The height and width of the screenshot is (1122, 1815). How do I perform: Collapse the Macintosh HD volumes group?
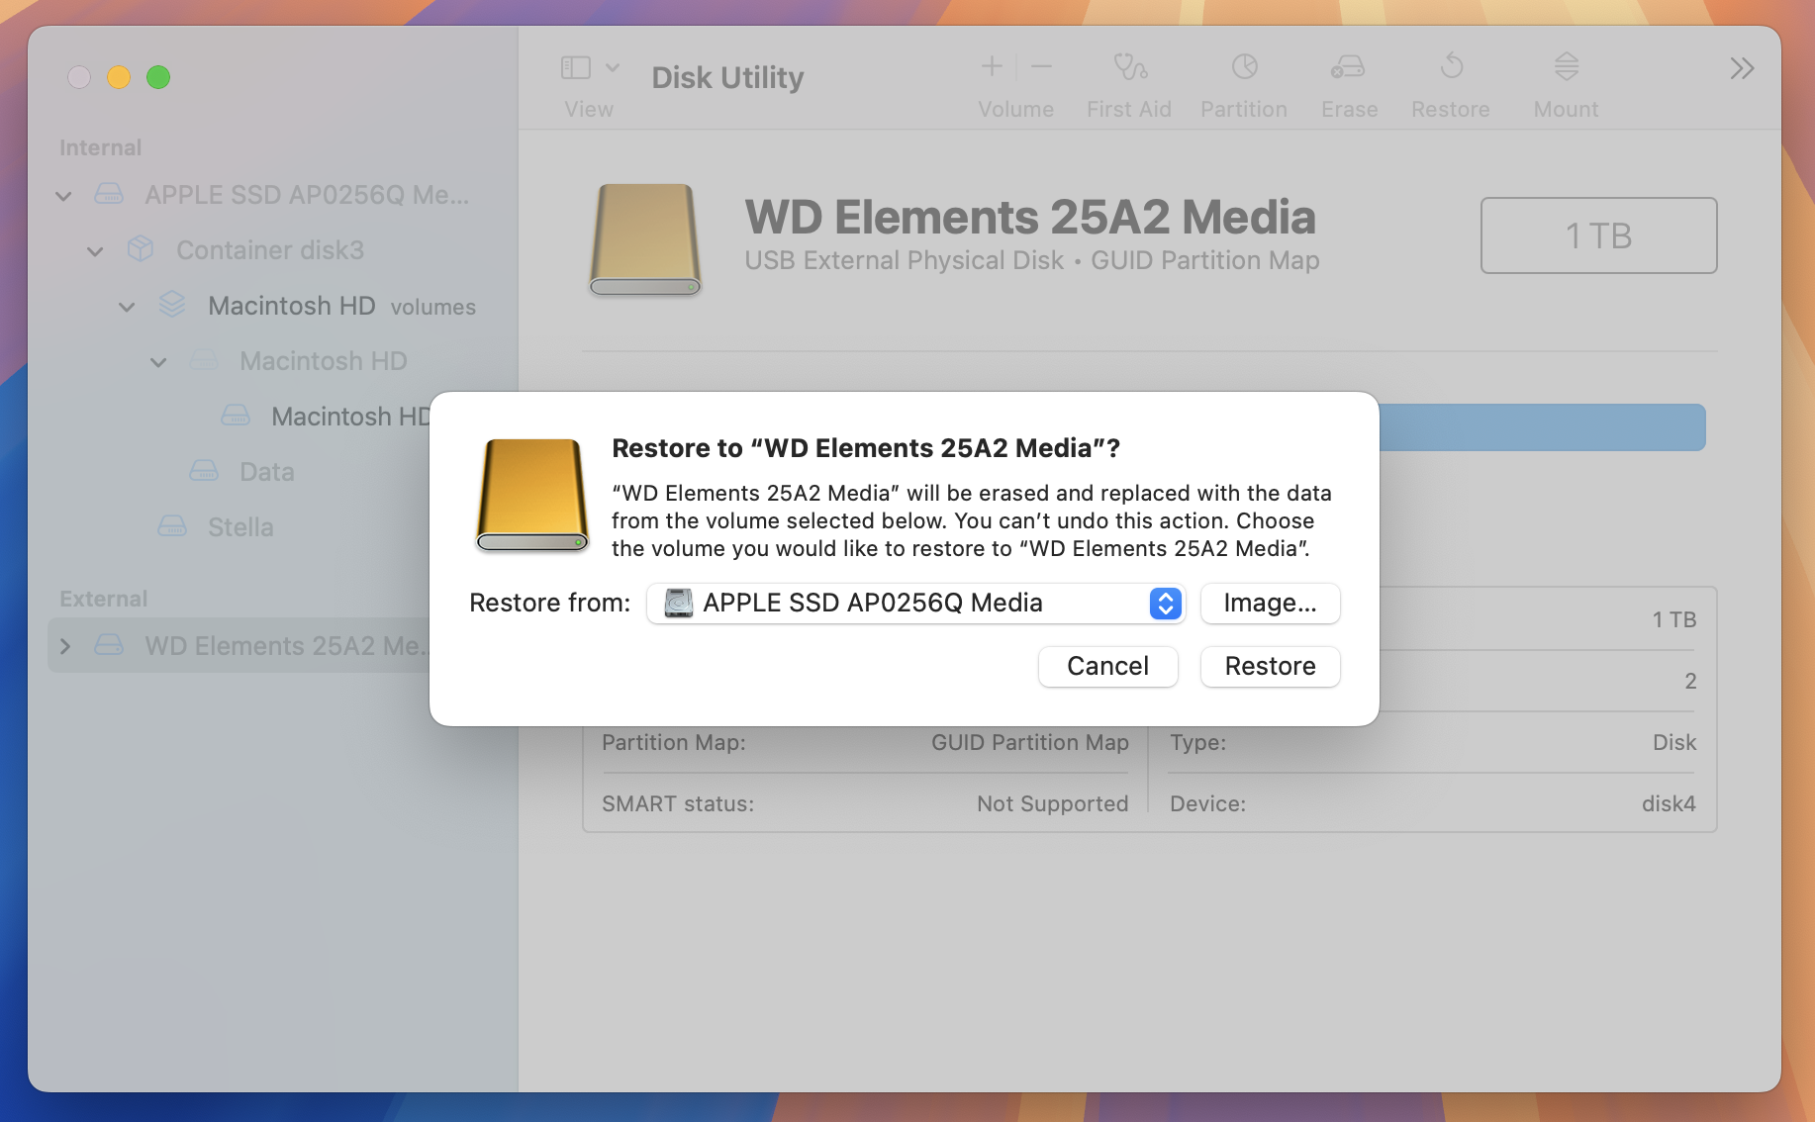pyautogui.click(x=127, y=307)
